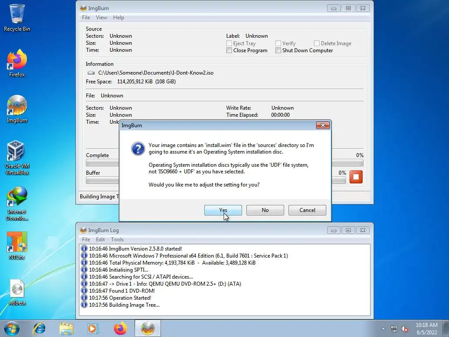Click info icon of Building Image Tree entry
Image resolution: width=449 pixels, height=337 pixels.
pos(84,305)
